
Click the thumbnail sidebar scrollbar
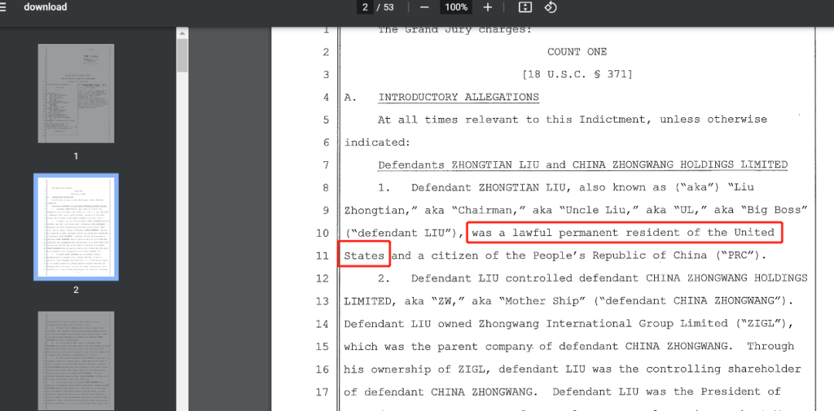pos(182,56)
